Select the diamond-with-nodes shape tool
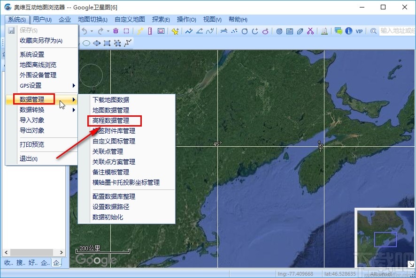This screenshot has height=278, width=416. coord(97,43)
